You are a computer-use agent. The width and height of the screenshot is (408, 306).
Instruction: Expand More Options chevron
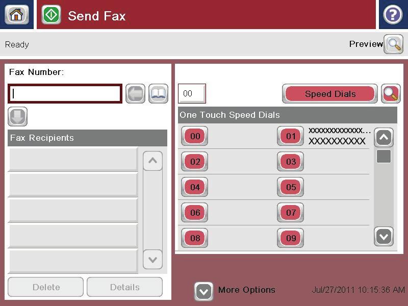203,291
